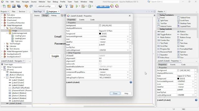Click the Debug Project toolbar icon
199x111 pixels.
click(x=83, y=6)
